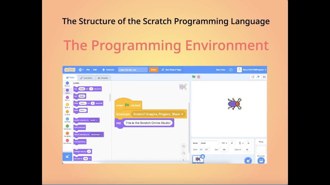Viewport: 330px width, 185px height.
Task: Open the Add Extension button
Action: pos(67,156)
